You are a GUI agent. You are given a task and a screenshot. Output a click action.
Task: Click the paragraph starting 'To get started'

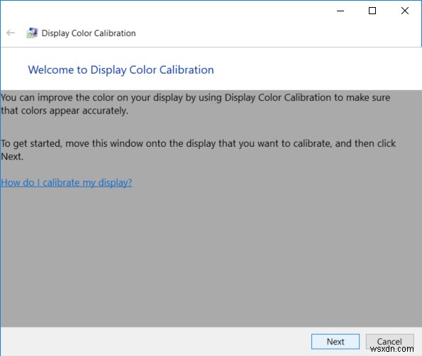point(198,150)
